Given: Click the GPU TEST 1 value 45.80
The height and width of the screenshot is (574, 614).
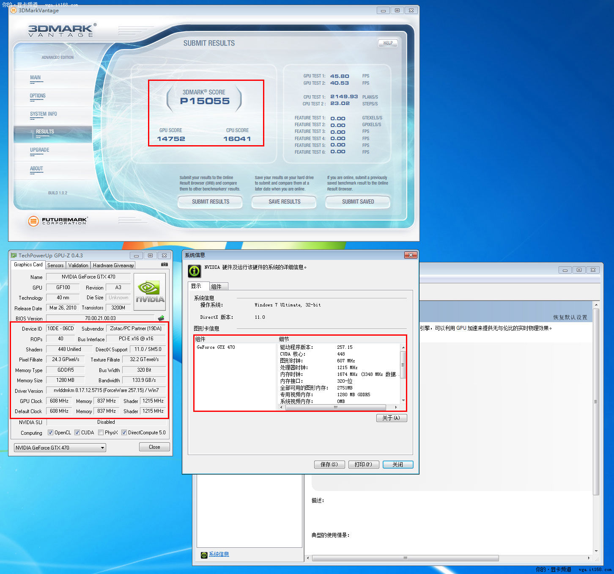Looking at the screenshot, I should click(x=340, y=76).
